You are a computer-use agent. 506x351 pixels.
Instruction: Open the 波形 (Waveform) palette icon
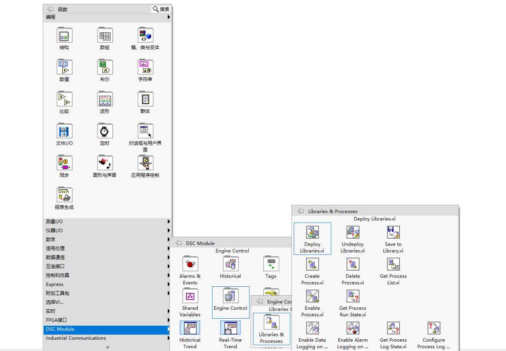105,99
